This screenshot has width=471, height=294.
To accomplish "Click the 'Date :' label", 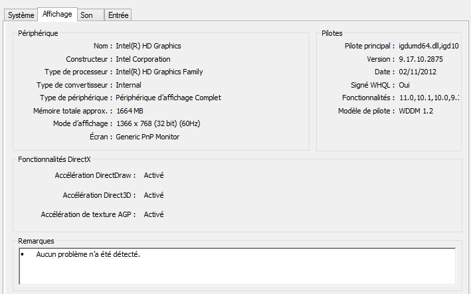I will (385, 72).
